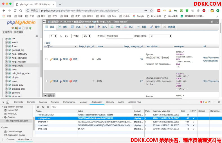Refresh cookies list in DevTools
222x143 pixels.
pos(38,107)
